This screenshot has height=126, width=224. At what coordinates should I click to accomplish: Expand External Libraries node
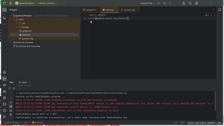11,42
